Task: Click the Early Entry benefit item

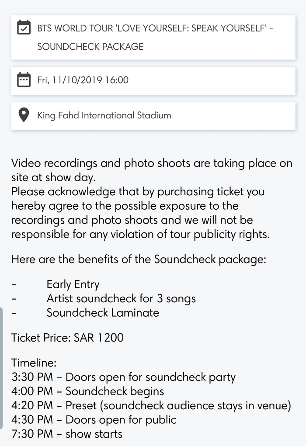Action: tap(73, 284)
